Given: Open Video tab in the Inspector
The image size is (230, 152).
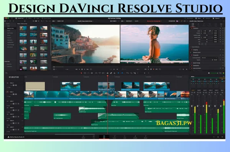Looking at the screenshot, I should click(x=193, y=25).
